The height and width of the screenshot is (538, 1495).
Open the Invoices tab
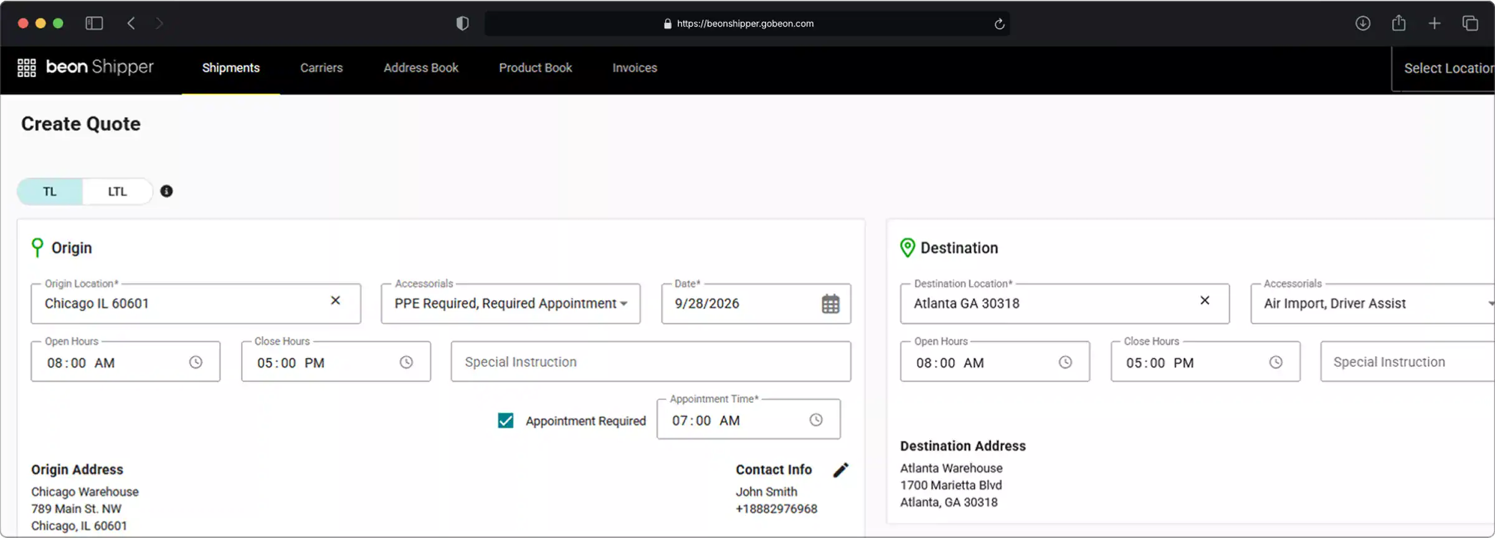[635, 68]
